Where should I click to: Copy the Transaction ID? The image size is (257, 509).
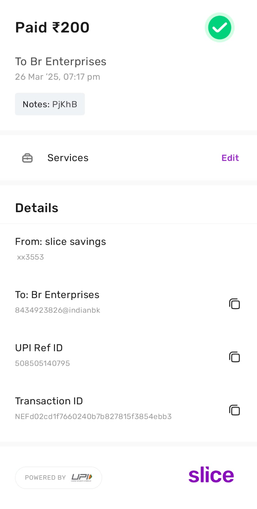[x=234, y=410]
